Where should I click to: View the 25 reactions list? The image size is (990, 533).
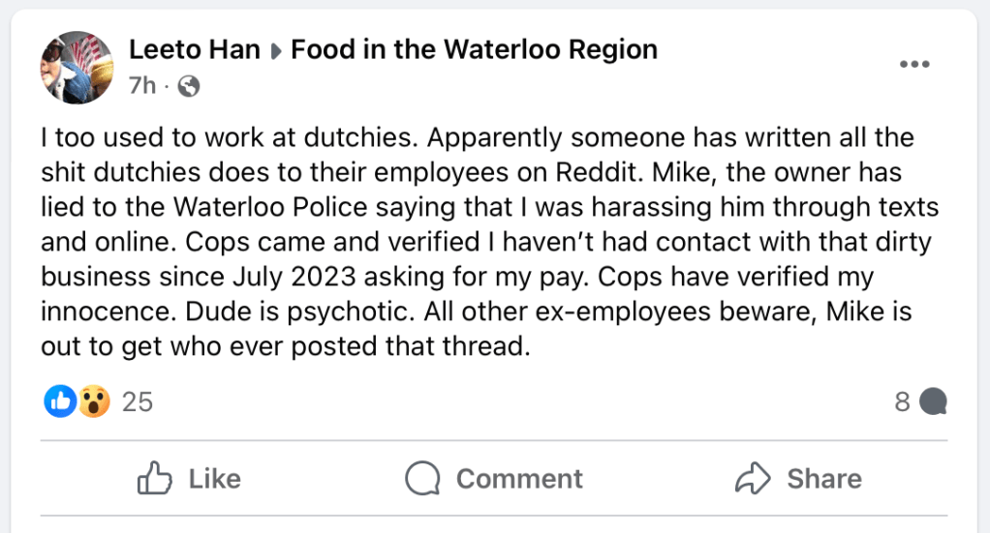tap(138, 401)
